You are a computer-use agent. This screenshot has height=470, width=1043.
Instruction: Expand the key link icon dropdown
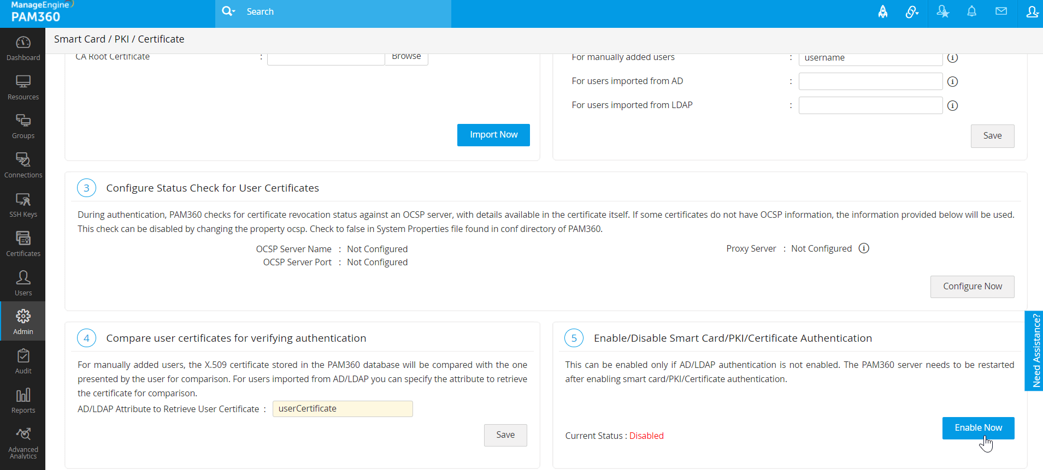coord(912,11)
